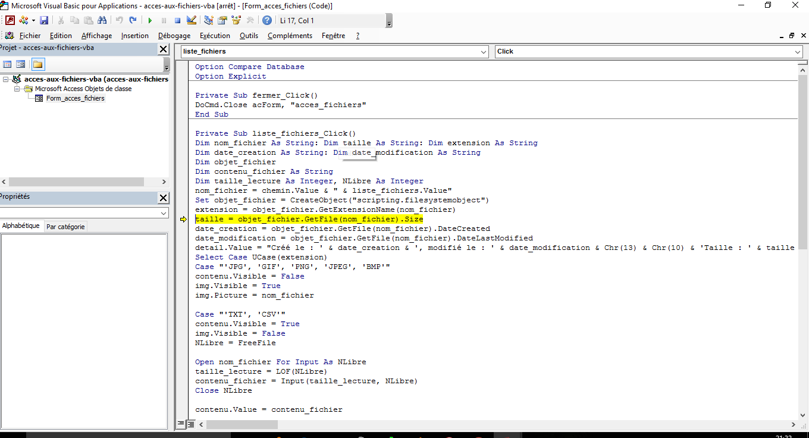The height and width of the screenshot is (438, 809).
Task: Click the yellow execution arrow in margin
Action: 183,220
